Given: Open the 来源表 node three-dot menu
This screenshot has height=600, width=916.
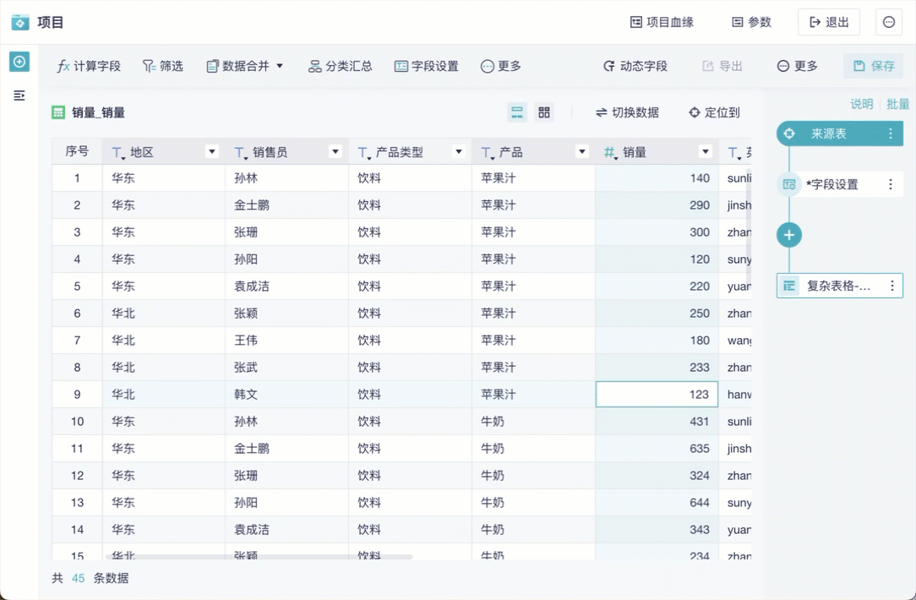Looking at the screenshot, I should (890, 134).
